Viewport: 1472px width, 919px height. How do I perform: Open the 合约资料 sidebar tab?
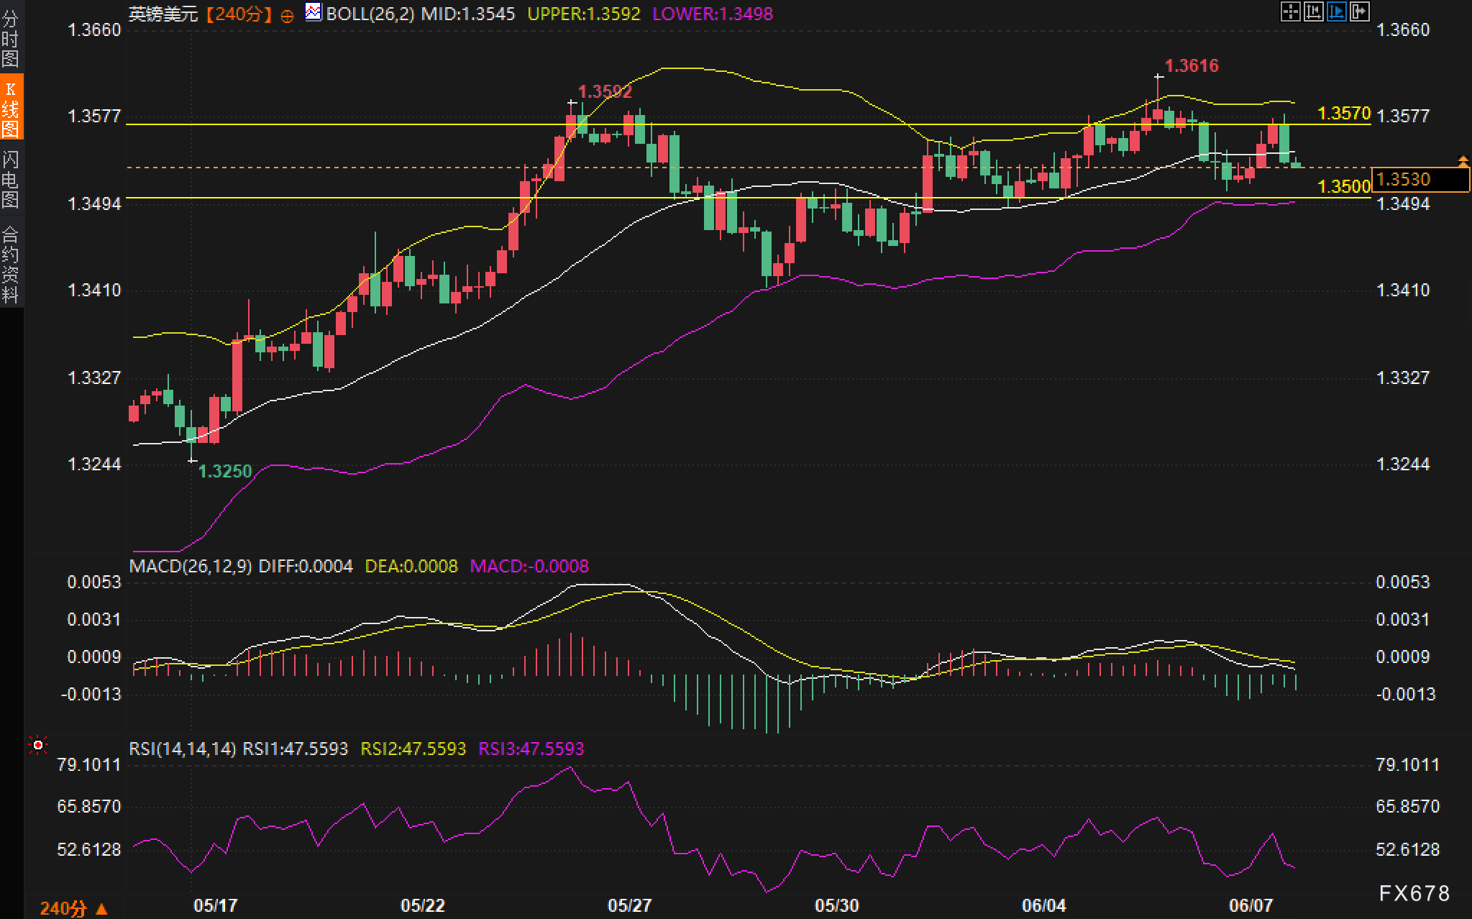pos(11,264)
